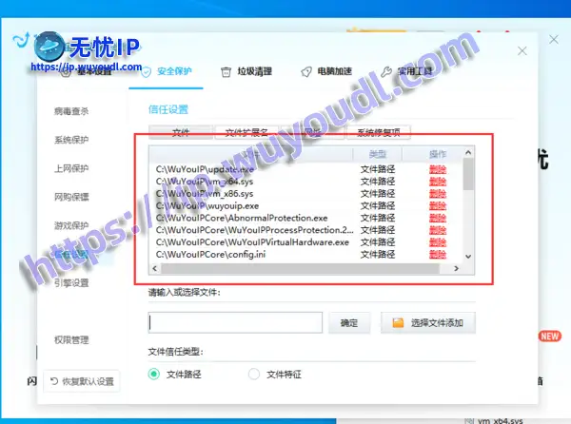
Task: Click the restore arrow icon on 恢复默认设置
Action: (56, 381)
